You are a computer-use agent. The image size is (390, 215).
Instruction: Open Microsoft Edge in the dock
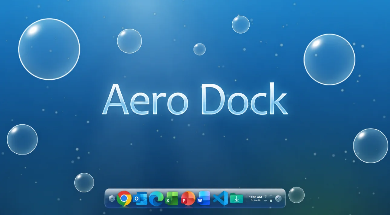tap(156, 198)
